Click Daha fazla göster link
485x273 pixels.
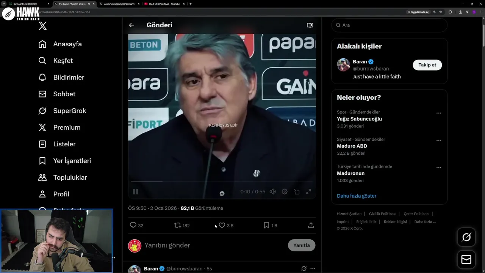coord(357,196)
